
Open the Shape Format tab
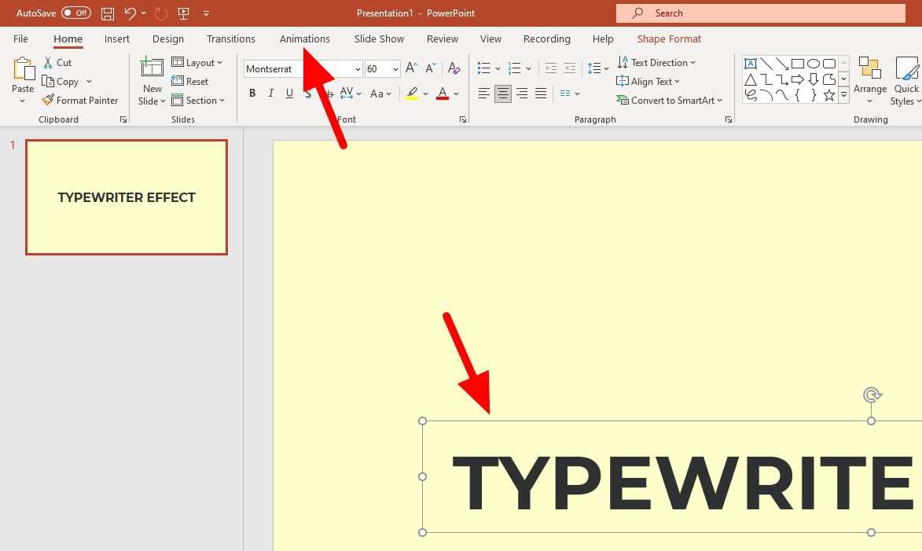point(669,39)
